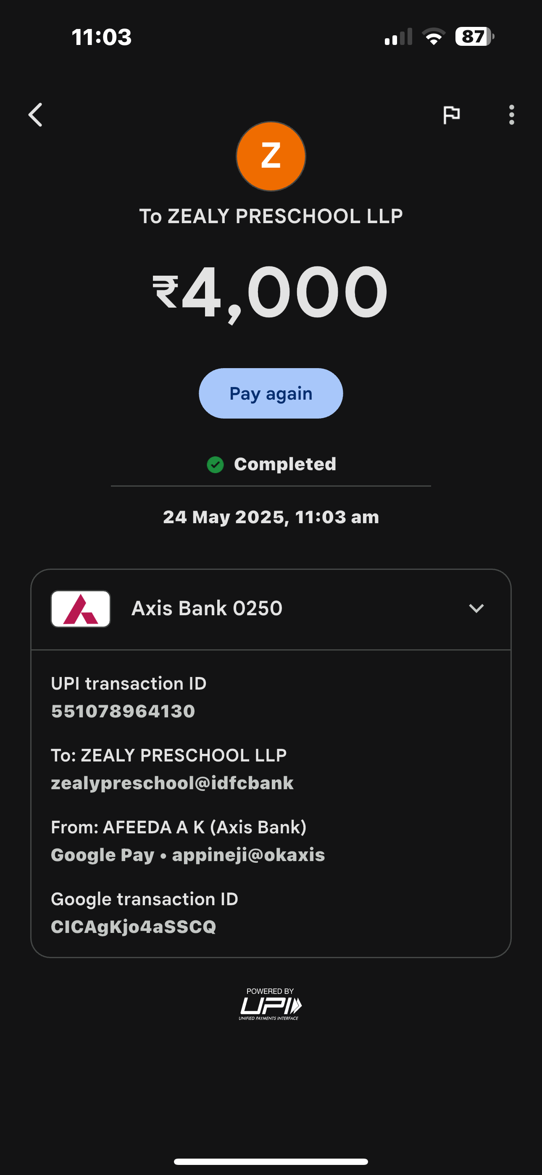
Task: Tap the 11:03 status bar clock
Action: pyautogui.click(x=102, y=37)
